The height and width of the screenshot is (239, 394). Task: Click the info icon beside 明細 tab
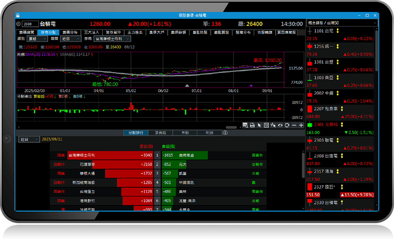tap(225, 133)
